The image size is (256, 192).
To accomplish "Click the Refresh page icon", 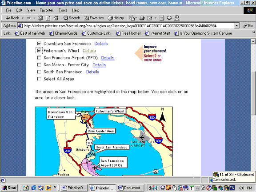I will [x=48, y=18].
